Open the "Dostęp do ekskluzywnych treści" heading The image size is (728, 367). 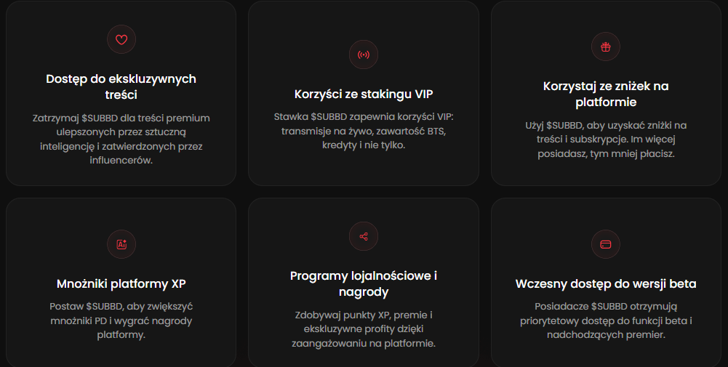click(x=121, y=86)
